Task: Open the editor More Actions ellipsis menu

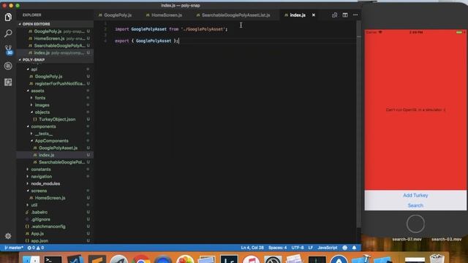Action: 355,15
